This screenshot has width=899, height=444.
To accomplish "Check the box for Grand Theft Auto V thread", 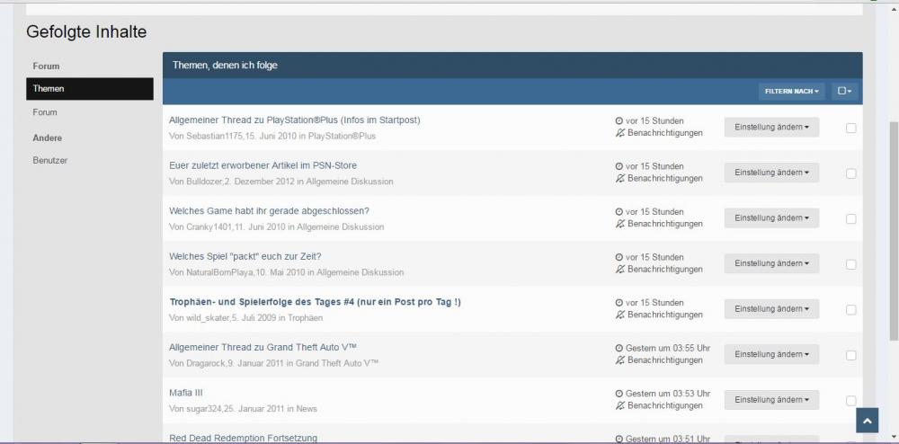I will [x=850, y=355].
